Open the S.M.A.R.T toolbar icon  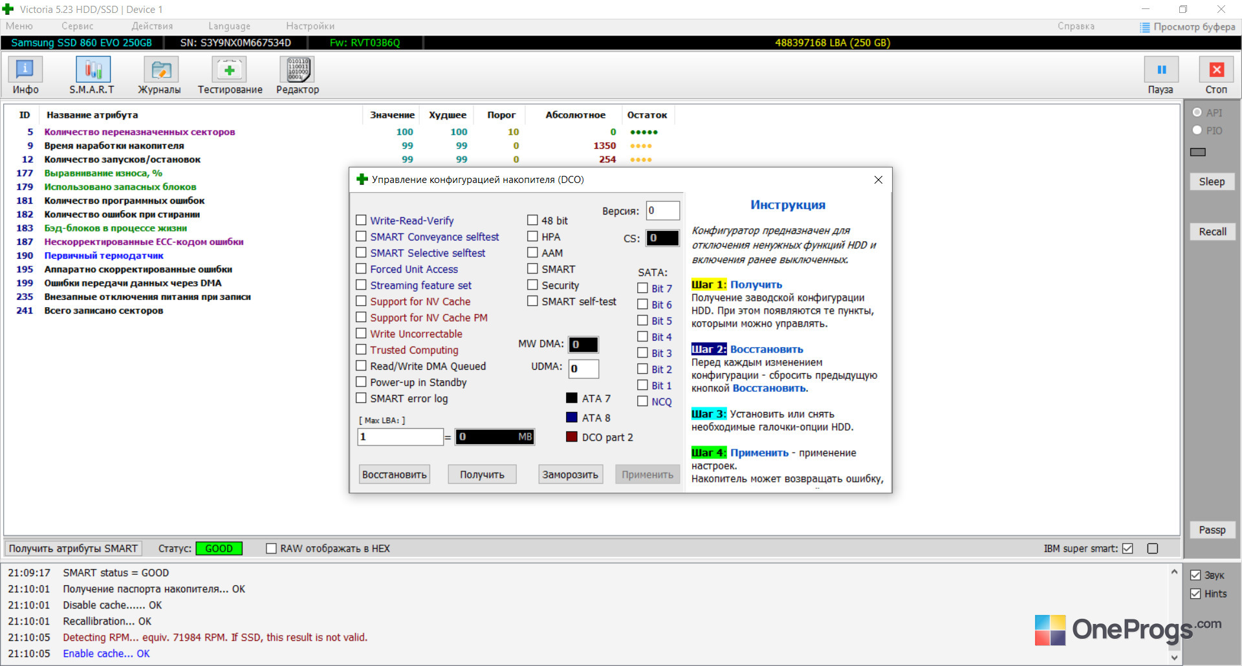93,70
